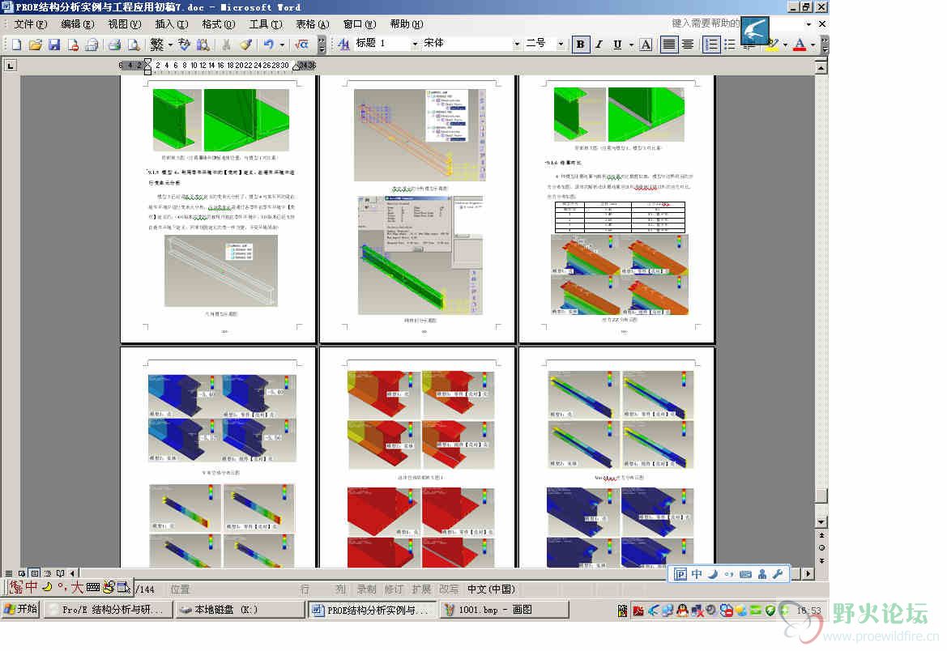Open the 表格(A) menu
947x651 pixels.
(312, 24)
